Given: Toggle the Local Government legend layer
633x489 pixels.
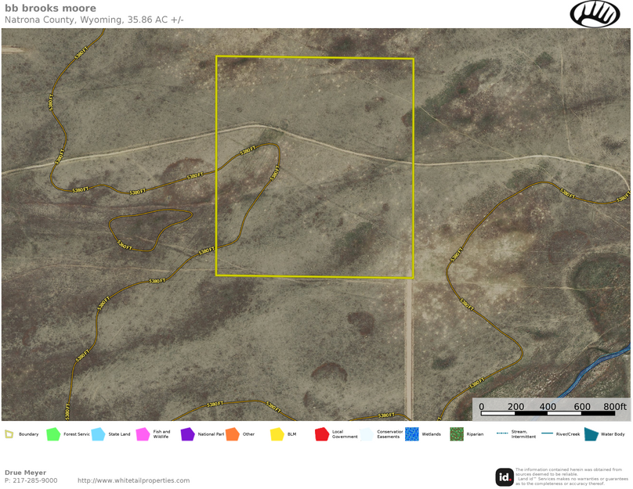Looking at the screenshot, I should tap(321, 433).
